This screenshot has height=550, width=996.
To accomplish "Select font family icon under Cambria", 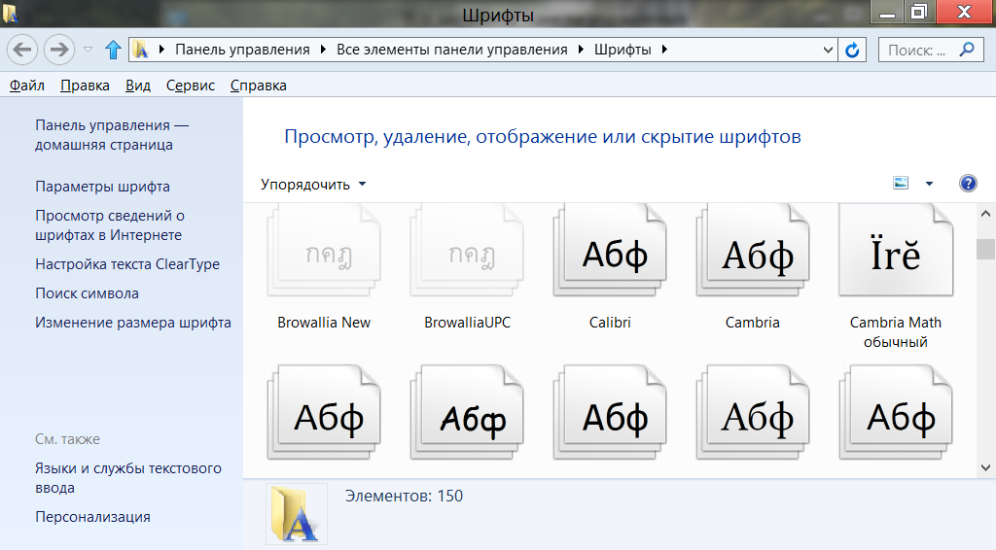I will (x=753, y=412).
